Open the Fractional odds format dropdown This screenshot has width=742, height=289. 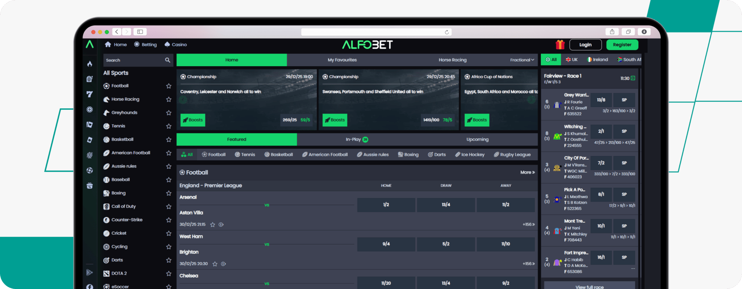522,60
